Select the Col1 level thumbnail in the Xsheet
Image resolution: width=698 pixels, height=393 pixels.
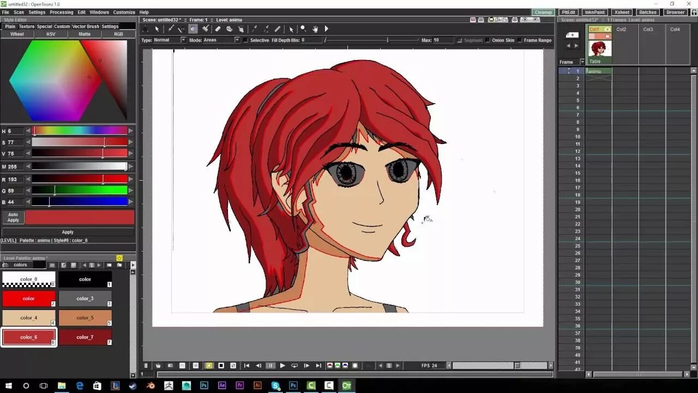pyautogui.click(x=599, y=49)
